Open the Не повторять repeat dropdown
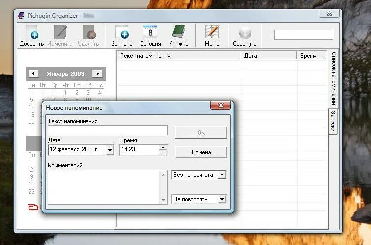Screen dimensions: 371x245 point(222,199)
